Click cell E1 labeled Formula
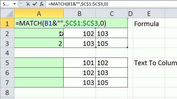 pos(149,23)
